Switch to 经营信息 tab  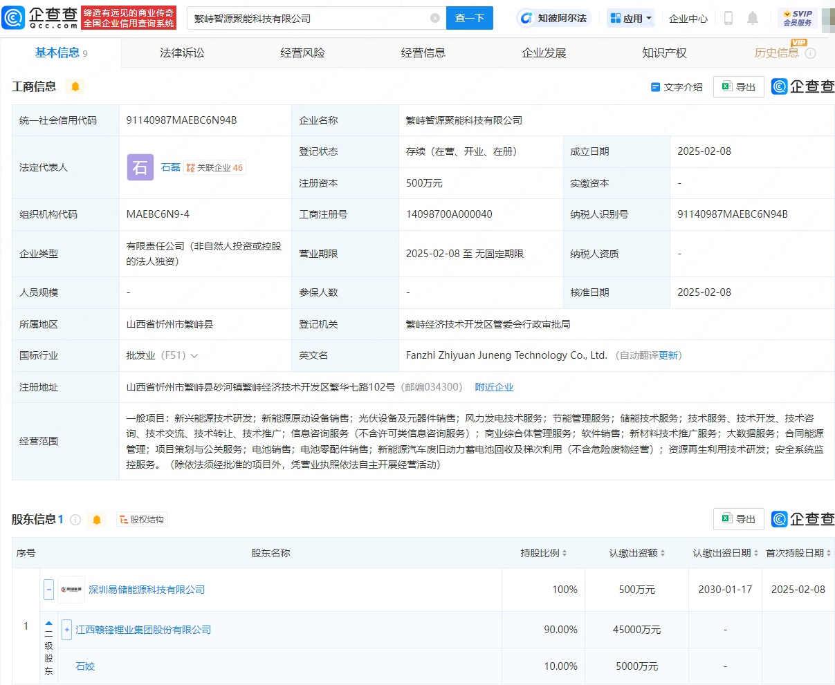point(423,53)
